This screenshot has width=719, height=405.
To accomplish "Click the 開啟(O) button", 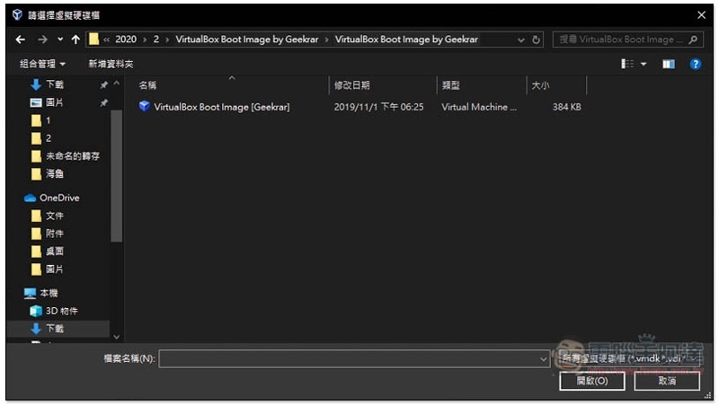I will tap(592, 381).
